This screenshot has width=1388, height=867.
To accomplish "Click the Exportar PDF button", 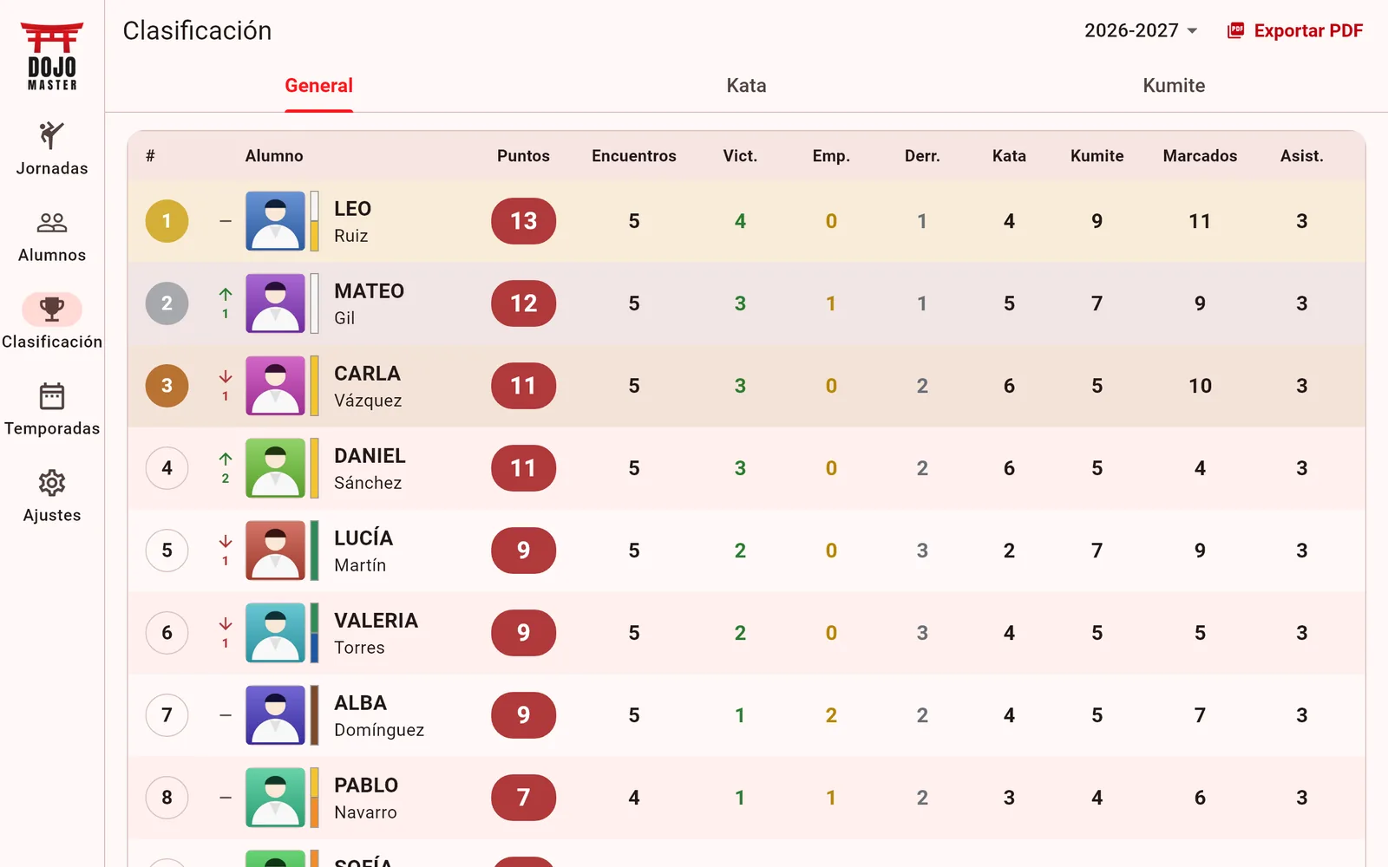I will (x=1295, y=30).
